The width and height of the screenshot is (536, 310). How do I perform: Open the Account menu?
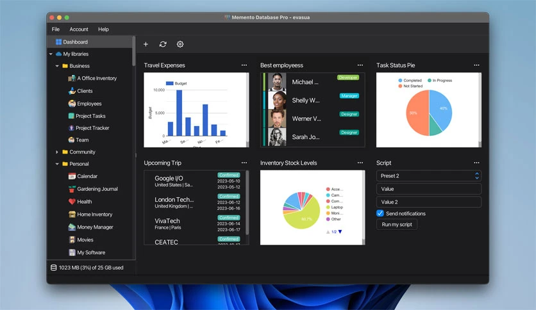point(79,29)
